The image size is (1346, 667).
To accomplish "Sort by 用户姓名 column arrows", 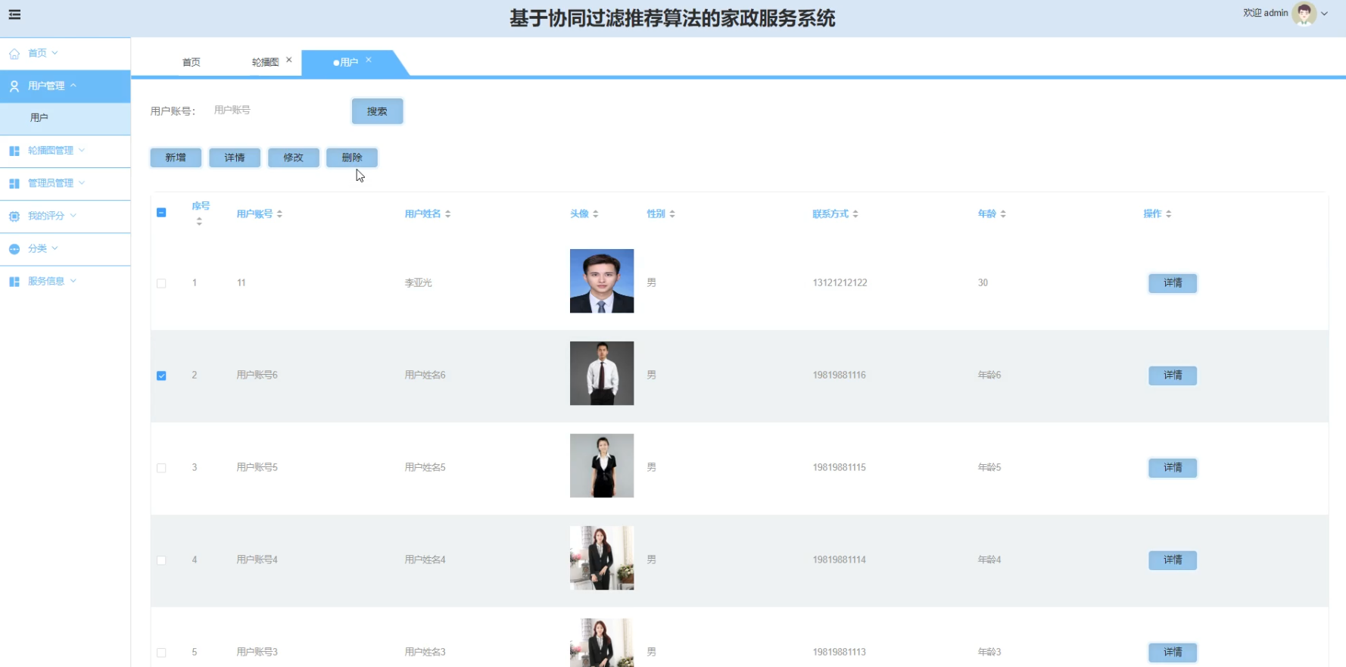I will point(448,214).
